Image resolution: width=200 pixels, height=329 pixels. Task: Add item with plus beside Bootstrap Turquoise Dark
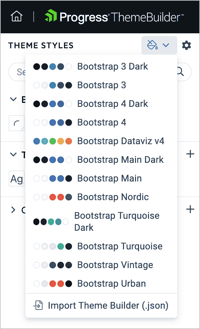[190, 209]
